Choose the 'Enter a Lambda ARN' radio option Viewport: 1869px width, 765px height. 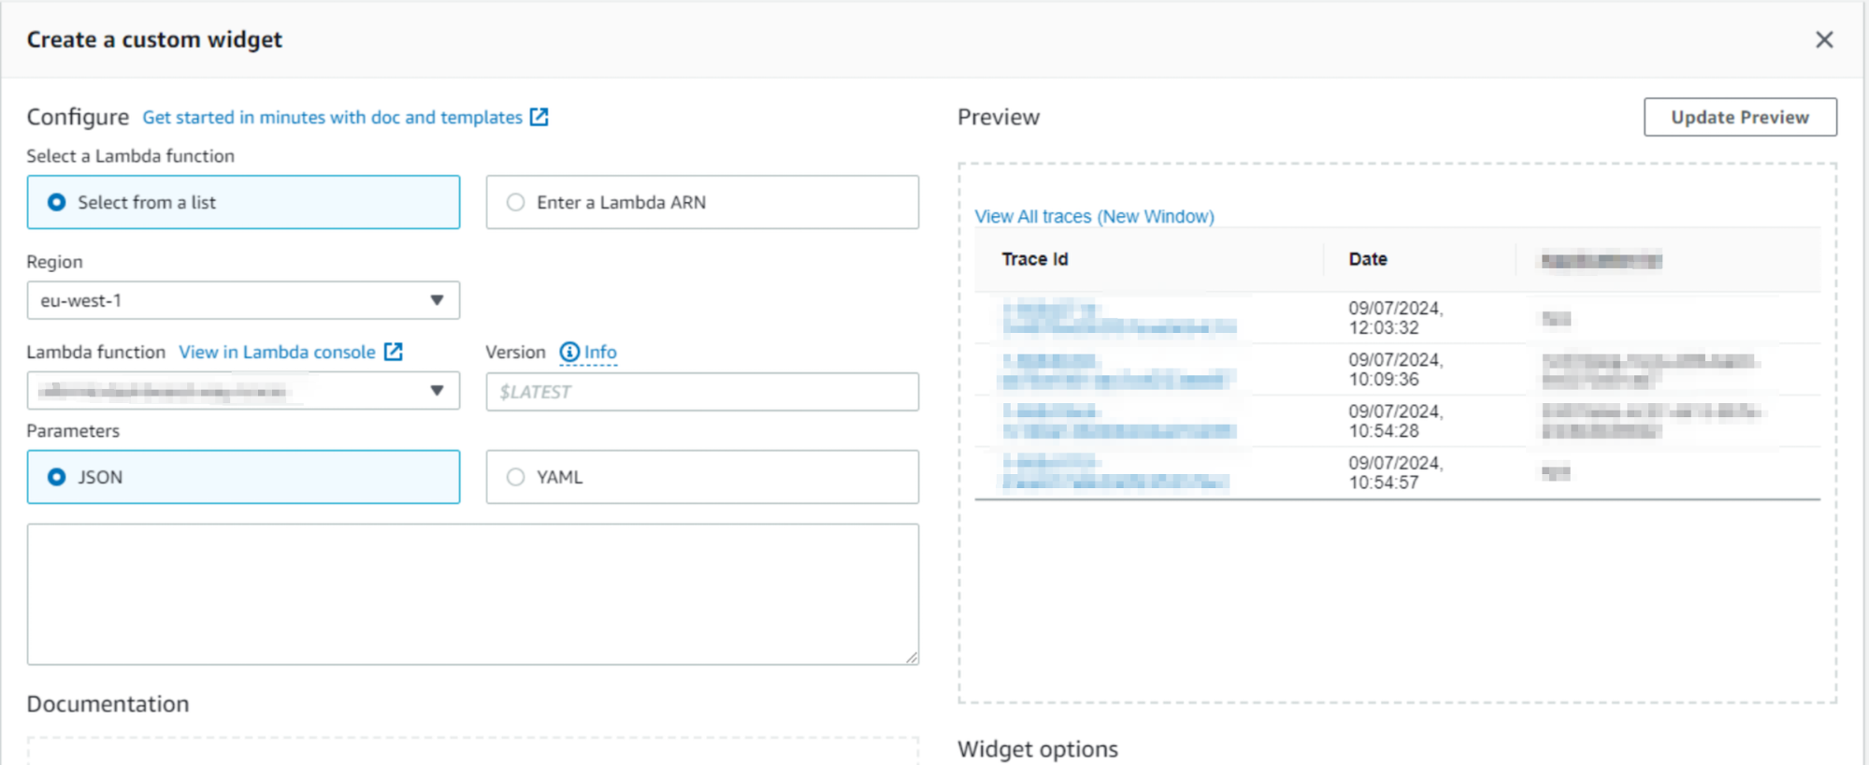click(515, 202)
